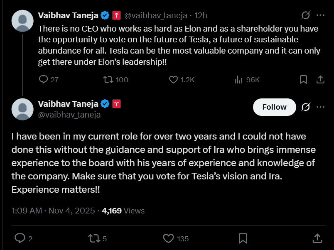Image resolution: width=334 pixels, height=250 pixels.
Task: Click the top post's profile avatar
Action: (22, 20)
